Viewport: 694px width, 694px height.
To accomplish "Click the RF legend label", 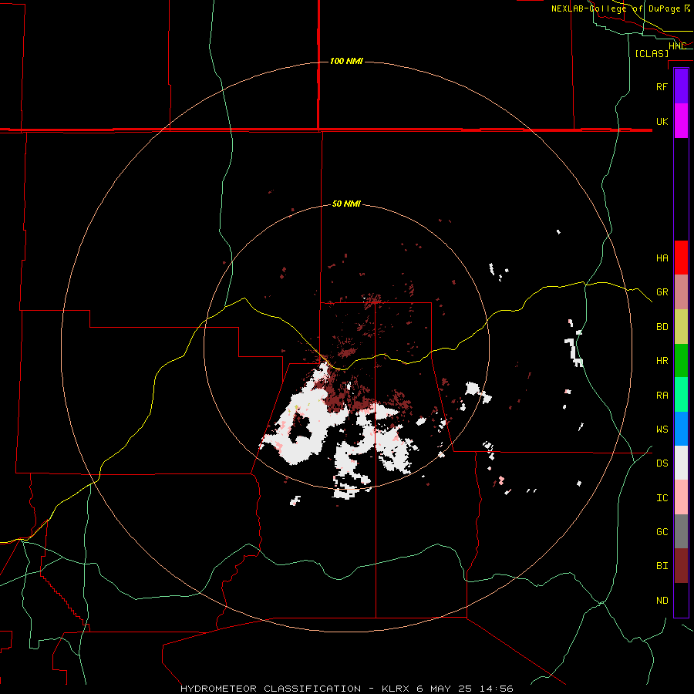I will (x=662, y=86).
